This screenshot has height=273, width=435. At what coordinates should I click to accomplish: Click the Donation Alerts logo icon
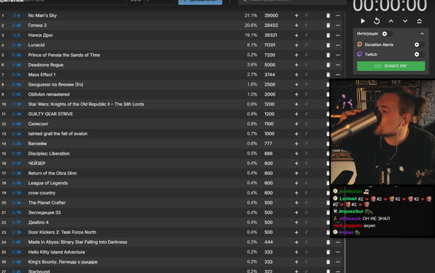click(360, 44)
